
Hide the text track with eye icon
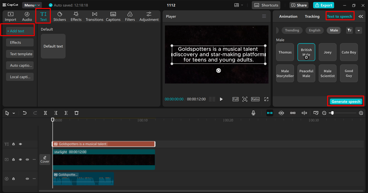click(x=20, y=144)
